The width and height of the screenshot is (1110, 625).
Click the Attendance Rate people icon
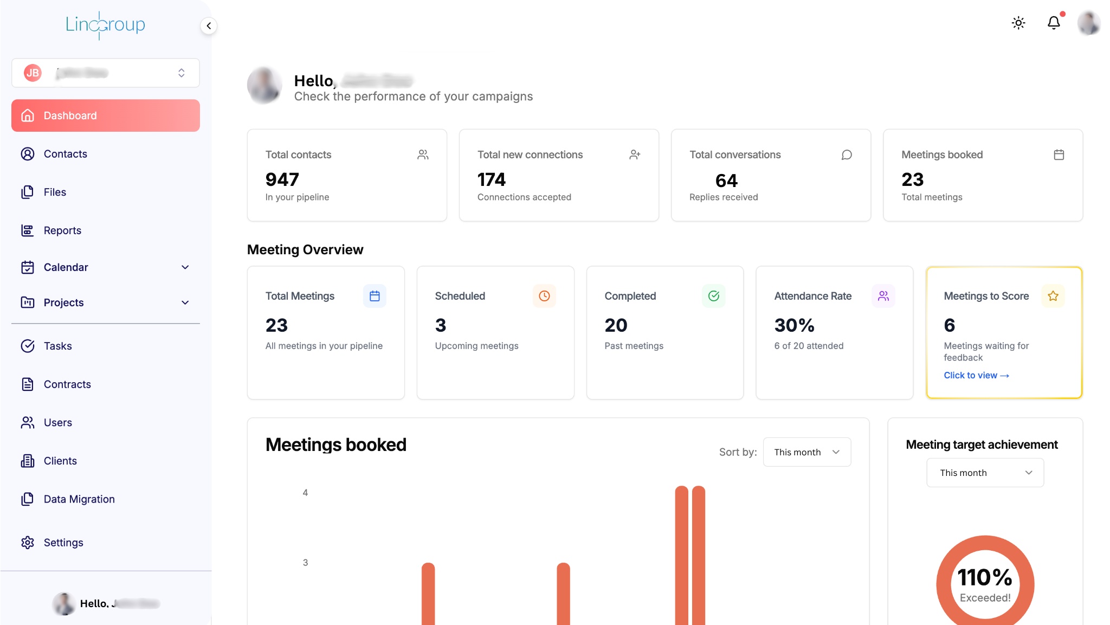[883, 296]
